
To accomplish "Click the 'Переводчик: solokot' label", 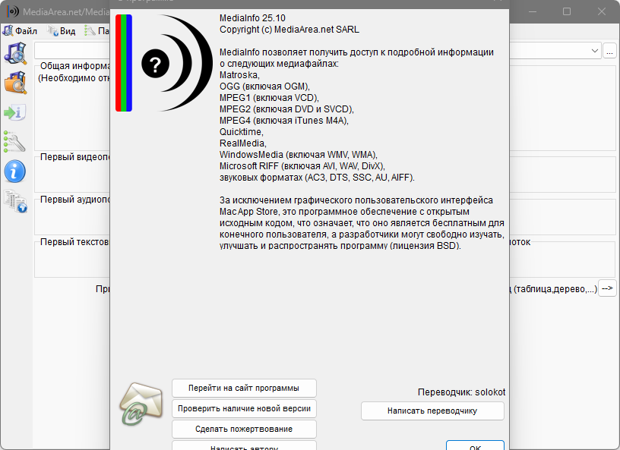I will (x=461, y=392).
